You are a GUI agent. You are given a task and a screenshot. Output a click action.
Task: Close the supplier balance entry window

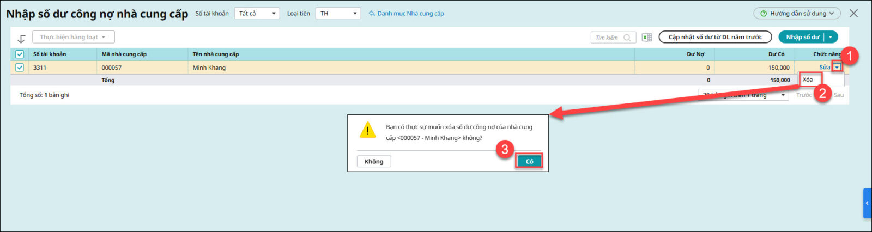[853, 13]
